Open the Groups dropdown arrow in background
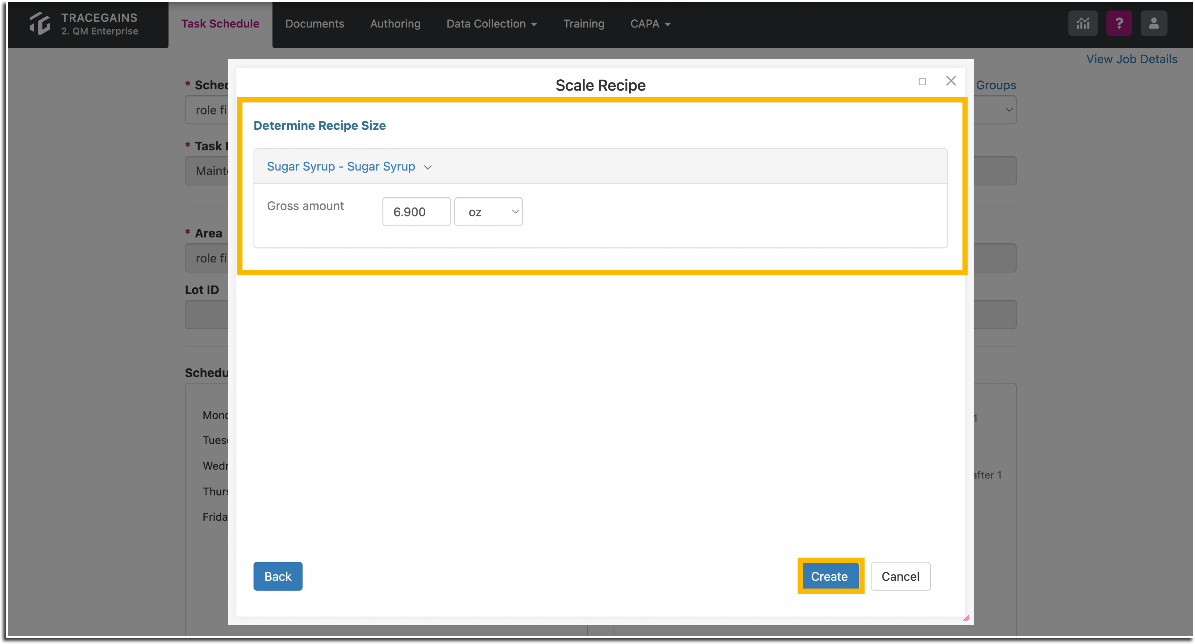Viewport: 1195px width, 644px height. (x=1009, y=110)
